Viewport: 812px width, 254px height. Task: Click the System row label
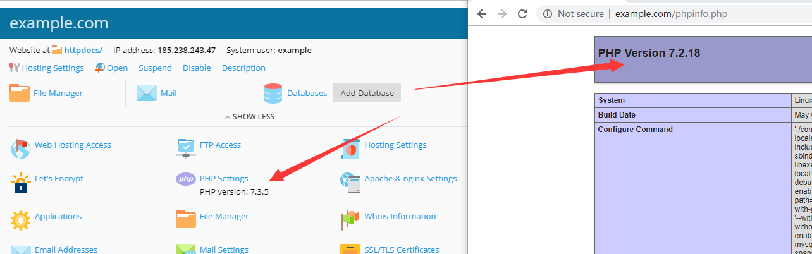(612, 100)
